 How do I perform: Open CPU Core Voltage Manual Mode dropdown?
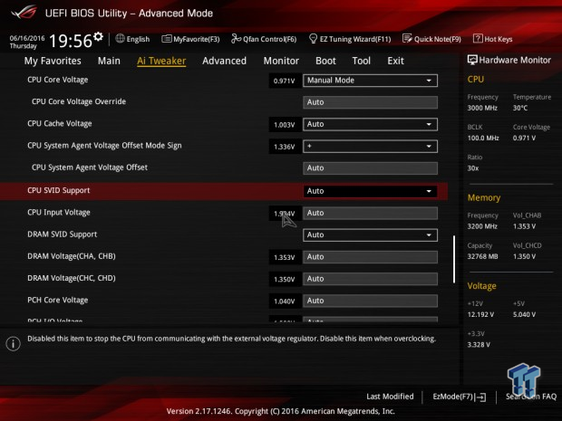[370, 81]
